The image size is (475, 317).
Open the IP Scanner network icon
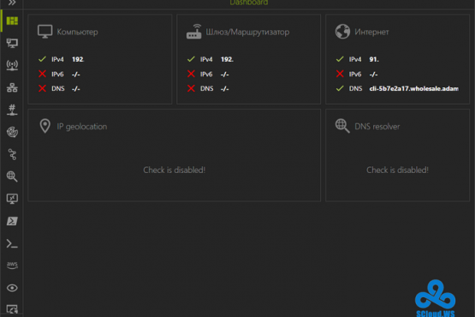12,87
